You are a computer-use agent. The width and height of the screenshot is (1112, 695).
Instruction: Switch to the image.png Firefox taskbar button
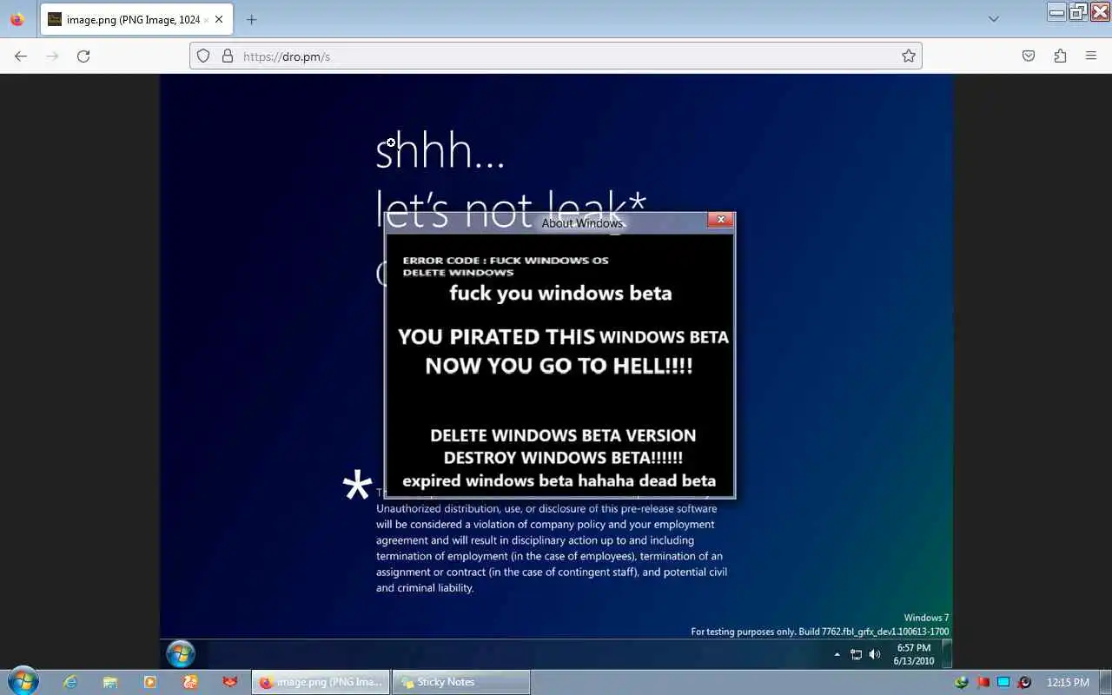(x=321, y=682)
